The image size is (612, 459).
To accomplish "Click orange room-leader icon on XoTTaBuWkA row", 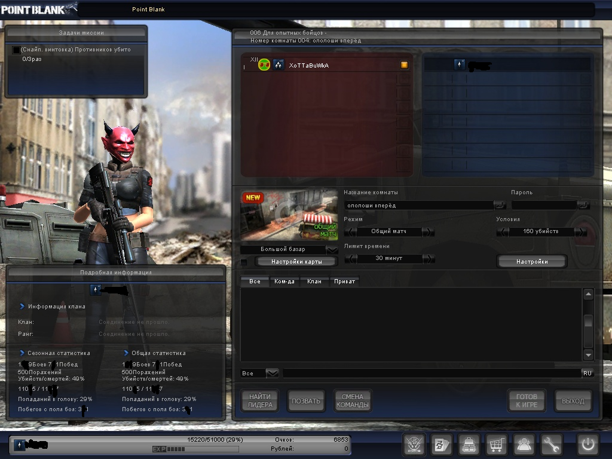I will click(405, 65).
